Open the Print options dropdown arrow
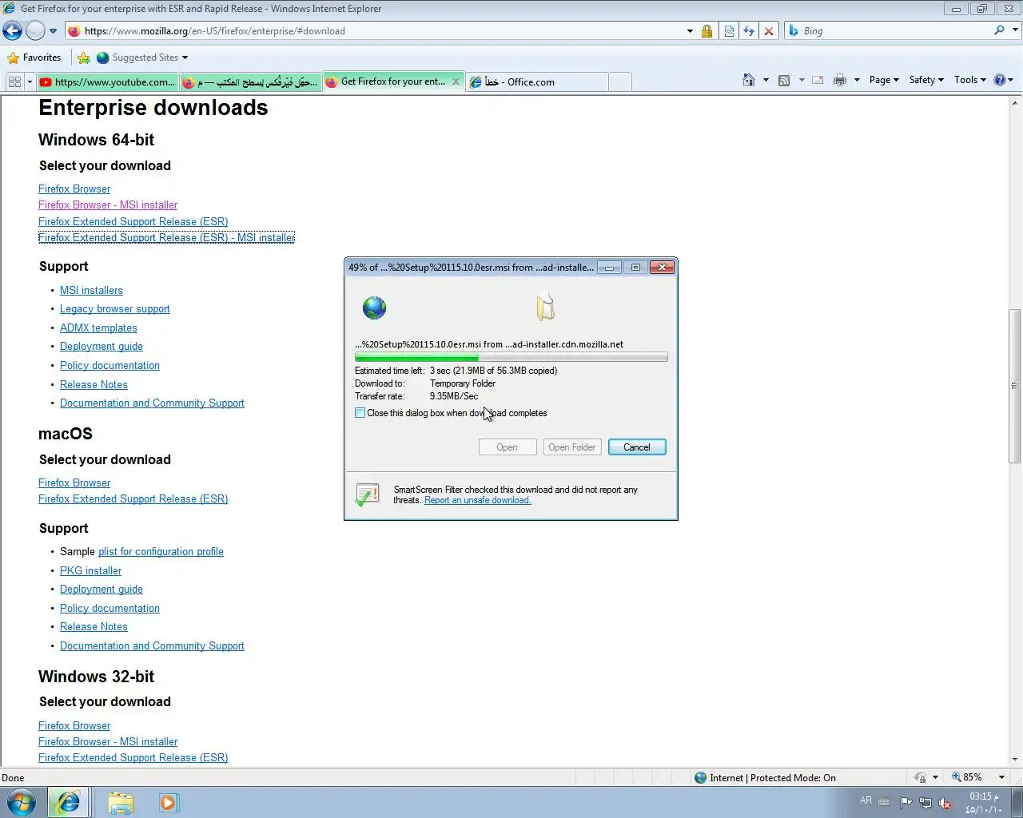 tap(857, 80)
